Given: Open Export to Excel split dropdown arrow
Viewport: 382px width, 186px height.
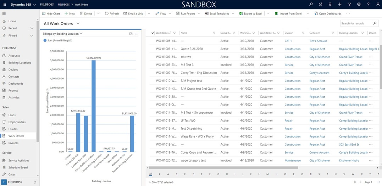Looking at the screenshot, I should [268, 13].
